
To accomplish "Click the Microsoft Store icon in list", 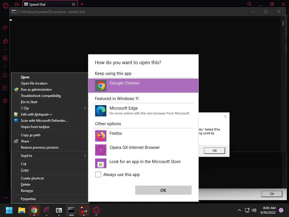I will [x=101, y=163].
